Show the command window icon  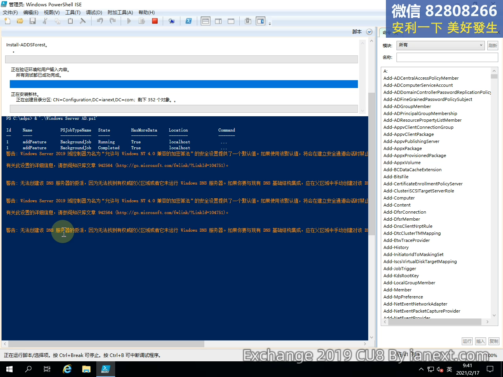click(x=248, y=21)
